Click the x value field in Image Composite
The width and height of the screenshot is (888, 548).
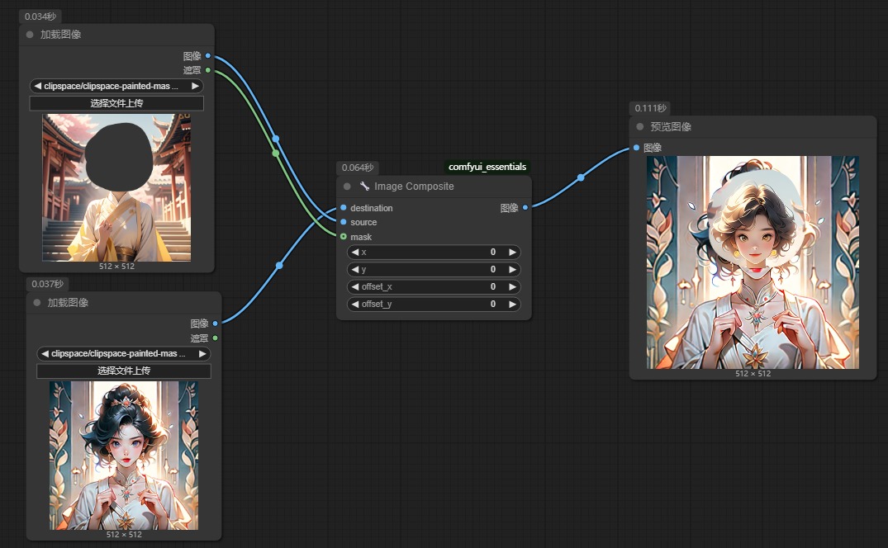tap(434, 252)
